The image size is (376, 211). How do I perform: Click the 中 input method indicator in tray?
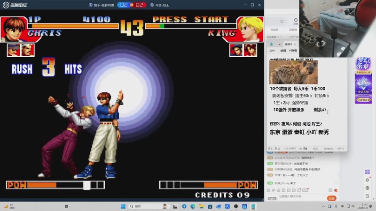point(342,206)
